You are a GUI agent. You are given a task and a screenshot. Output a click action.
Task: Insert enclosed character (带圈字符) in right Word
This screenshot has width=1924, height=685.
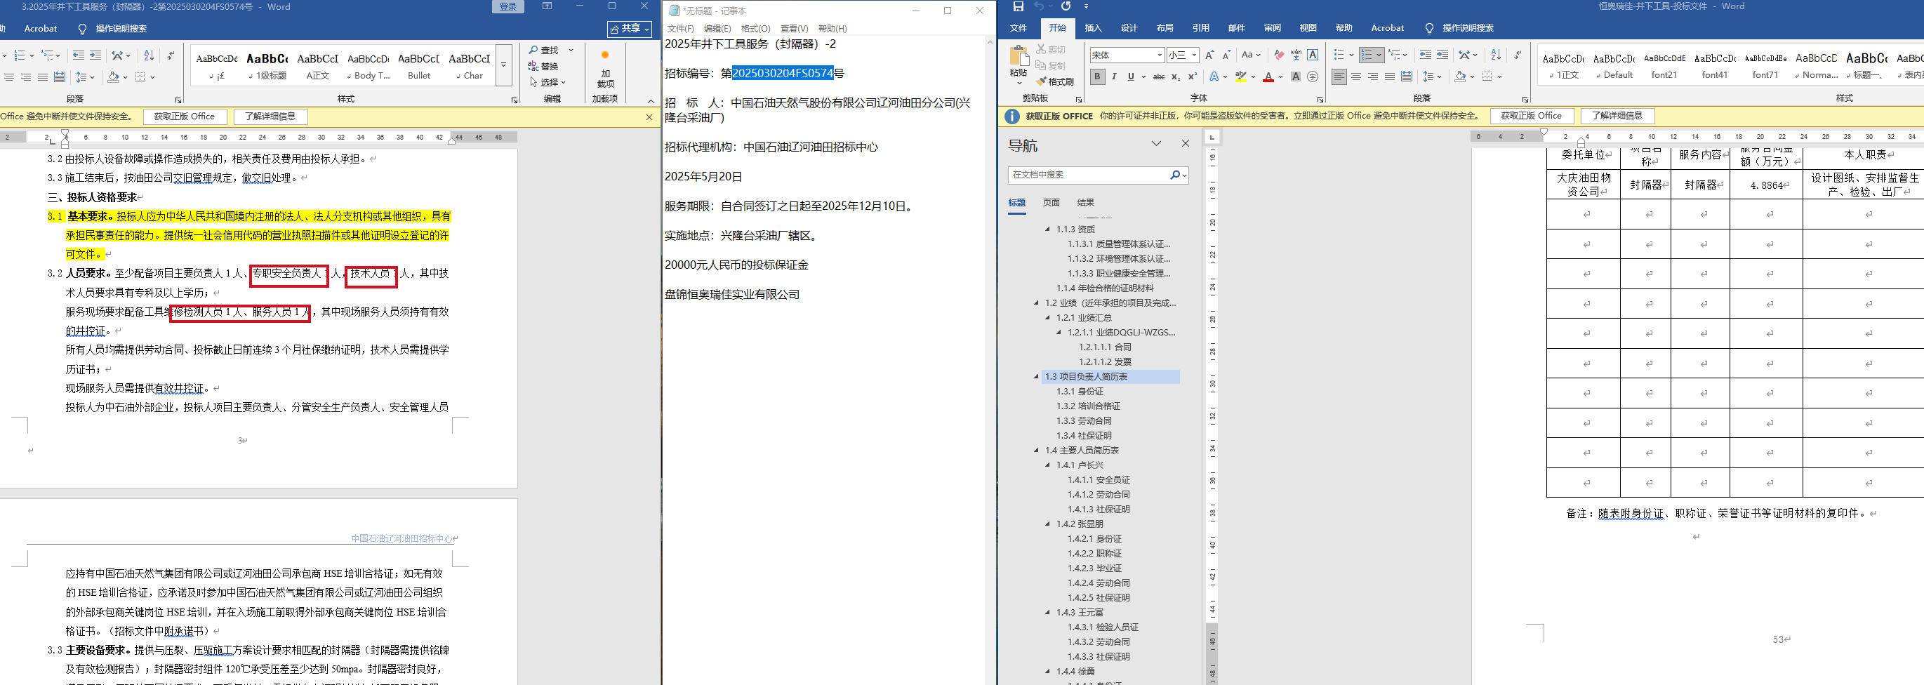pyautogui.click(x=1313, y=77)
